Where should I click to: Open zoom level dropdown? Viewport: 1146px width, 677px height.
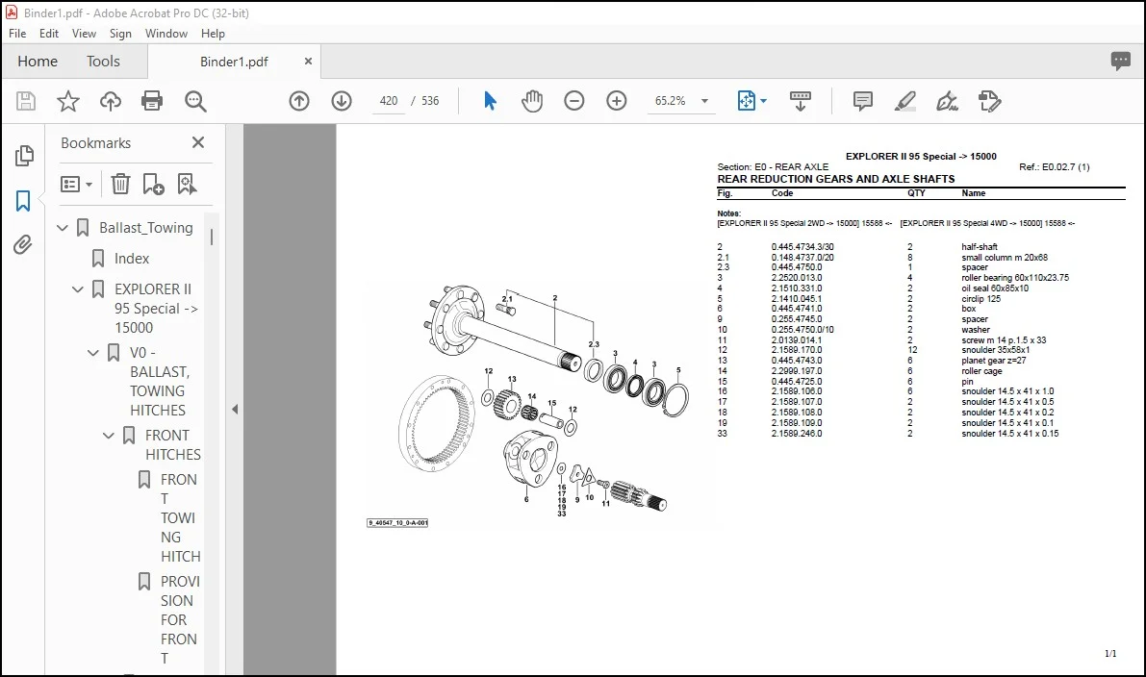704,101
